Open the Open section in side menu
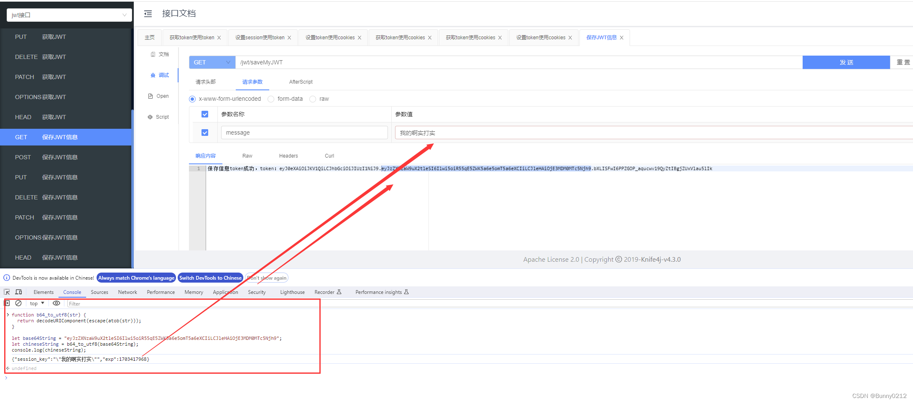The width and height of the screenshot is (913, 403). [x=158, y=96]
